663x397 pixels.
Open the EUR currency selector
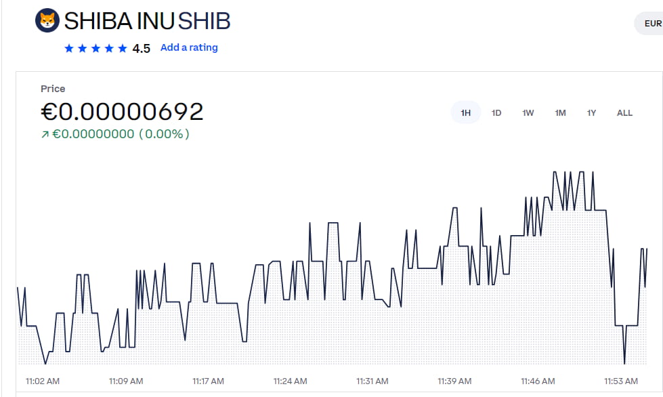[649, 23]
